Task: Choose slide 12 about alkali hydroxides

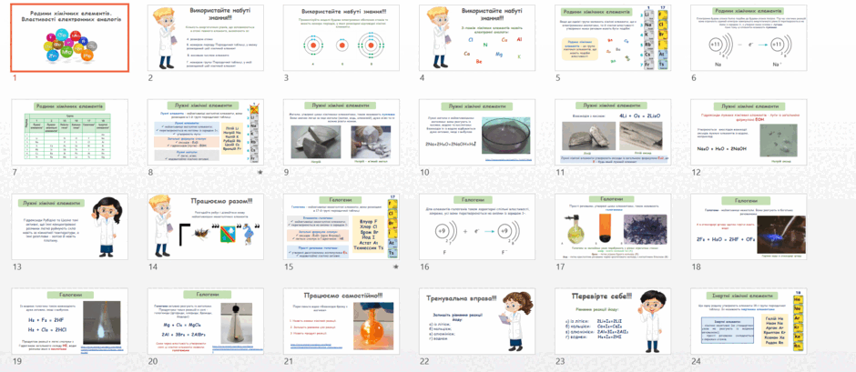Action: click(x=749, y=132)
